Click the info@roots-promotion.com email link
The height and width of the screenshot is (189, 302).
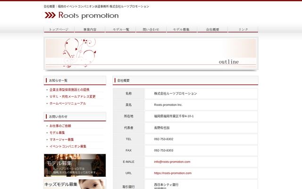pos(172,162)
